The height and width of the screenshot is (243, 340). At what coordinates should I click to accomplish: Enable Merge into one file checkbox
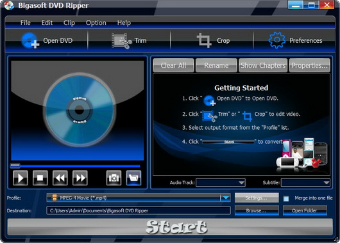(x=286, y=198)
